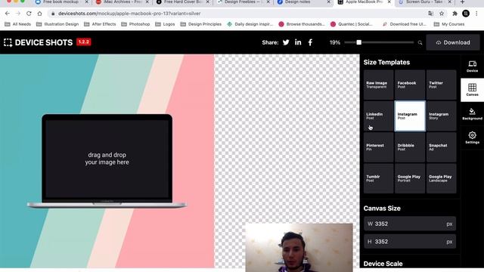Select Instagram Story size template
The width and height of the screenshot is (484, 272).
[x=441, y=116]
